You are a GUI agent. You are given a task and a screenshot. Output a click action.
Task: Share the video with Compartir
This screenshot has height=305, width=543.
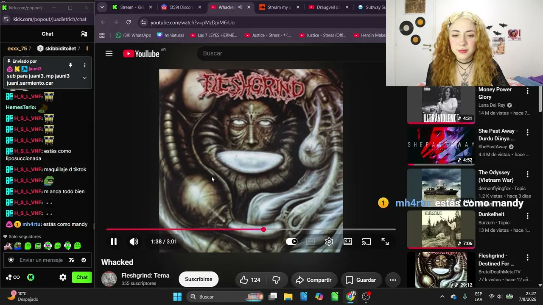pos(314,280)
